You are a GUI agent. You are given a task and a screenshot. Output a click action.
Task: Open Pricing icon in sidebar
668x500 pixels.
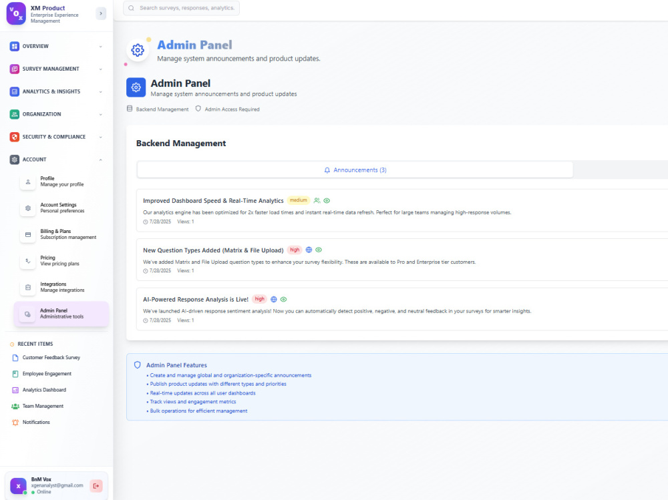click(27, 261)
